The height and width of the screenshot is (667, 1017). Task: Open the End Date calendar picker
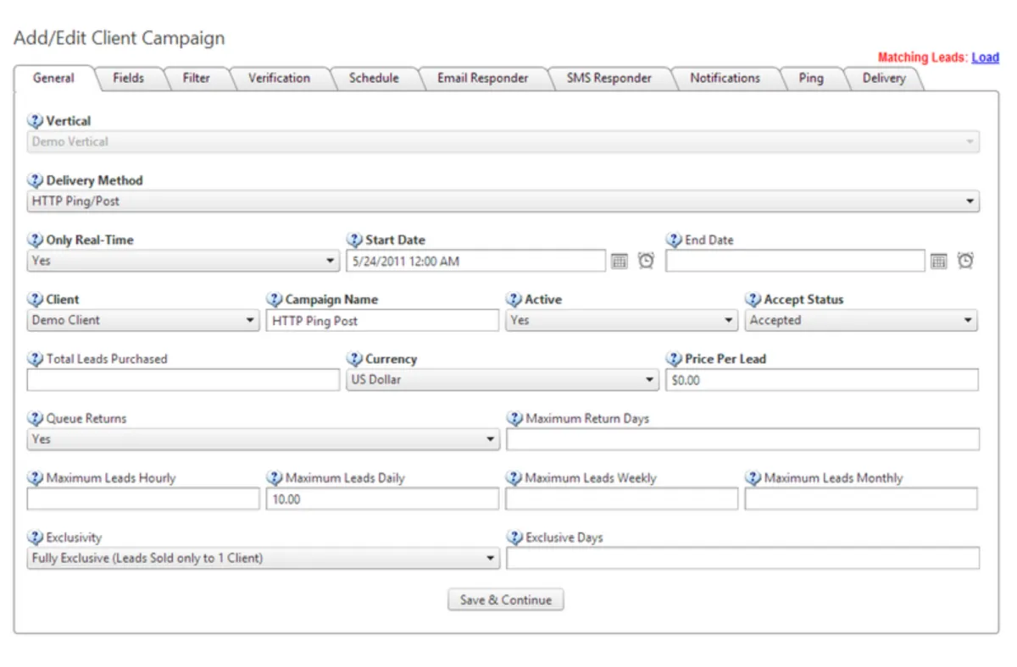938,262
